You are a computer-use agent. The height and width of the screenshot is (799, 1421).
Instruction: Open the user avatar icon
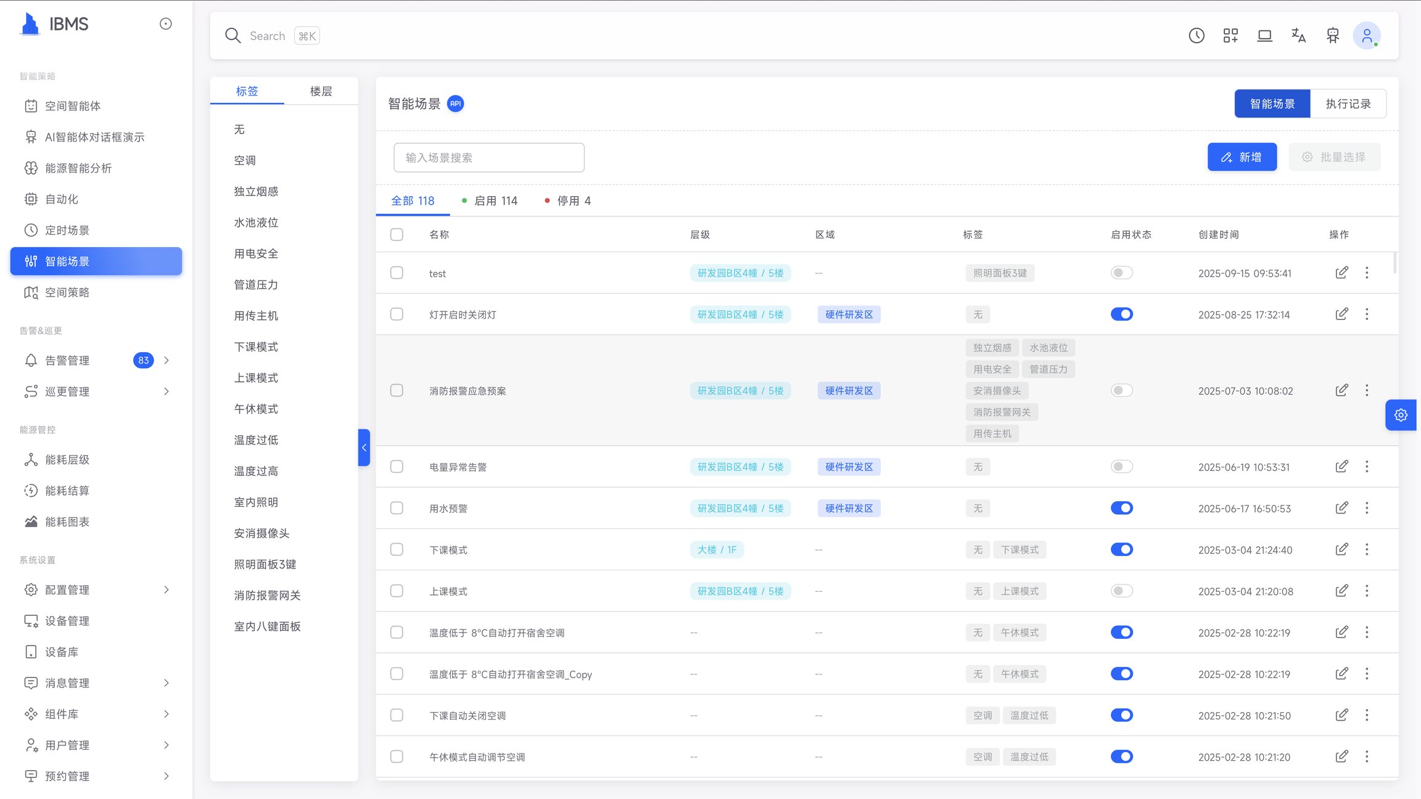coord(1367,36)
